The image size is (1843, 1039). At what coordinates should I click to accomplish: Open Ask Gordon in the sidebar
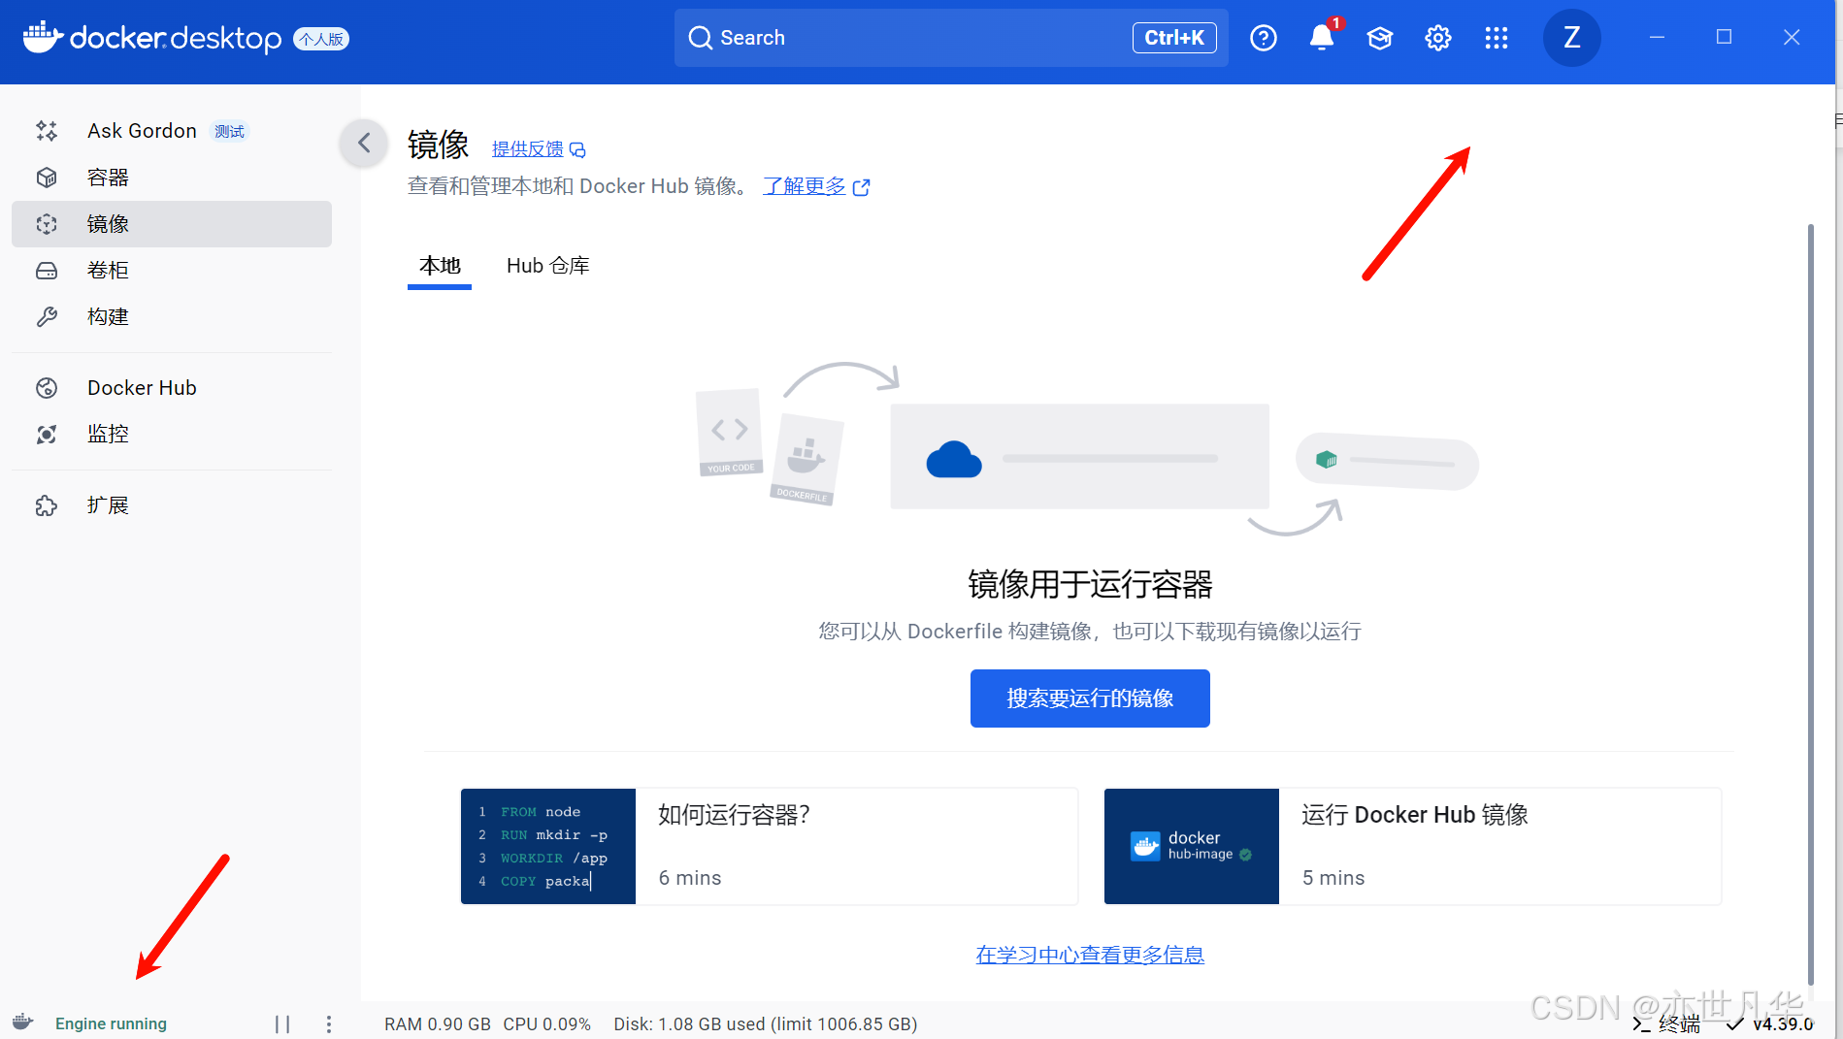tap(172, 131)
